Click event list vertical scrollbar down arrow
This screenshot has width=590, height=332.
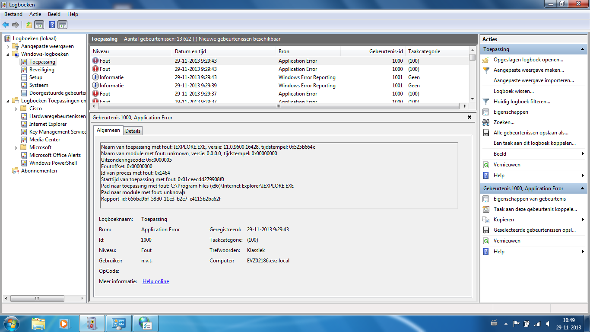[473, 100]
